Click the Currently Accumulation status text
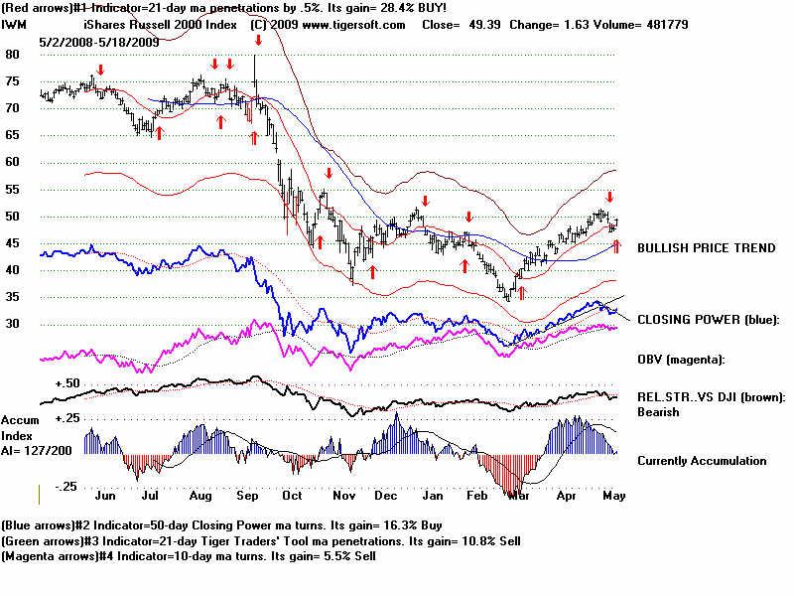This screenshot has width=794, height=596. tap(702, 461)
